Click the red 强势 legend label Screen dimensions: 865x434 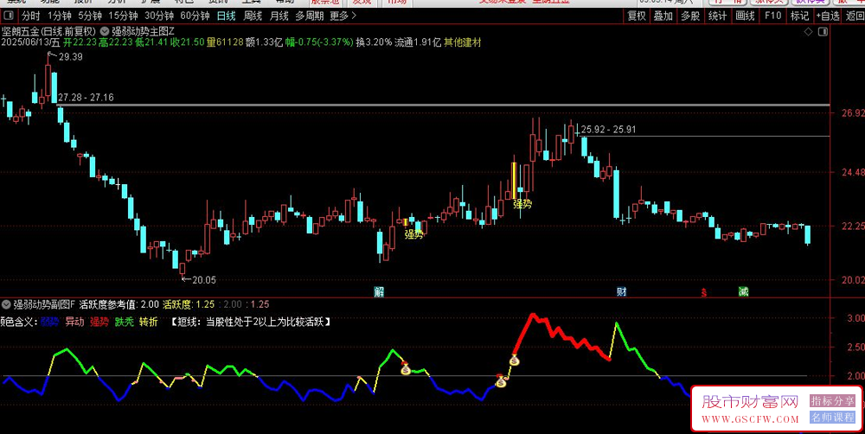(99, 322)
